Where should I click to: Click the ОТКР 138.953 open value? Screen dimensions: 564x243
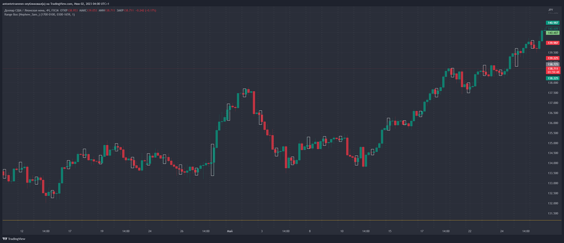[x=69, y=10]
